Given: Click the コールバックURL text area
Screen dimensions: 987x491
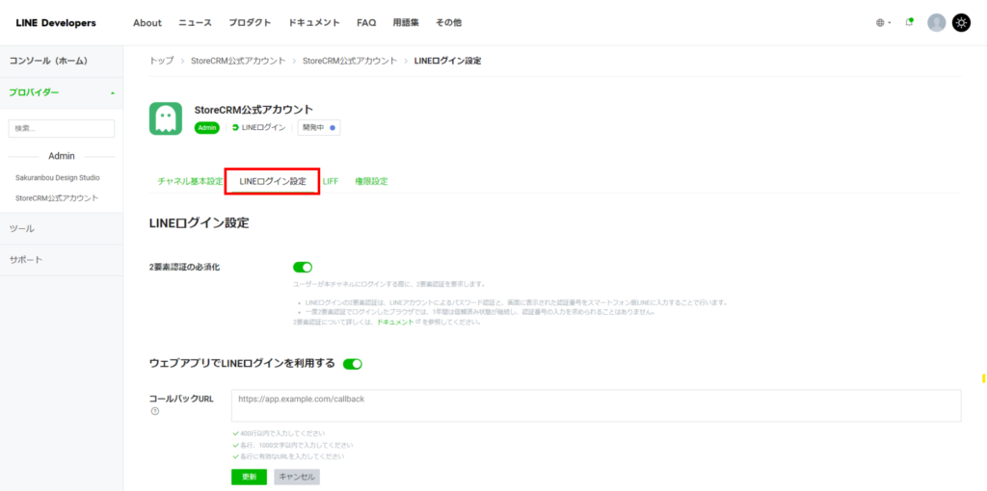Looking at the screenshot, I should (596, 405).
